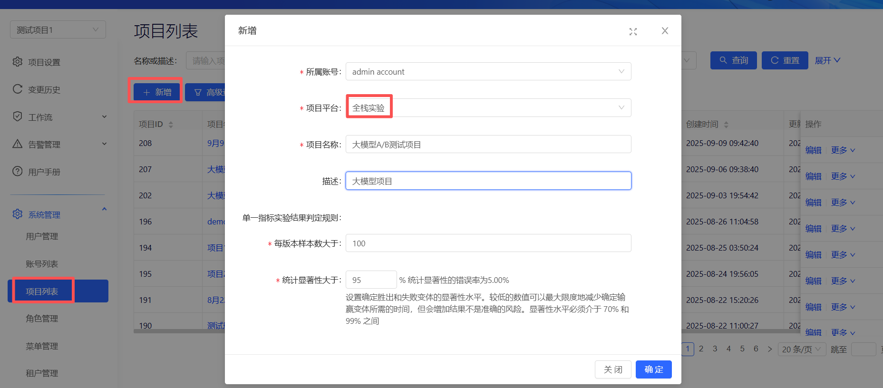Click the fullscreen expand icon in dialog

633,31
